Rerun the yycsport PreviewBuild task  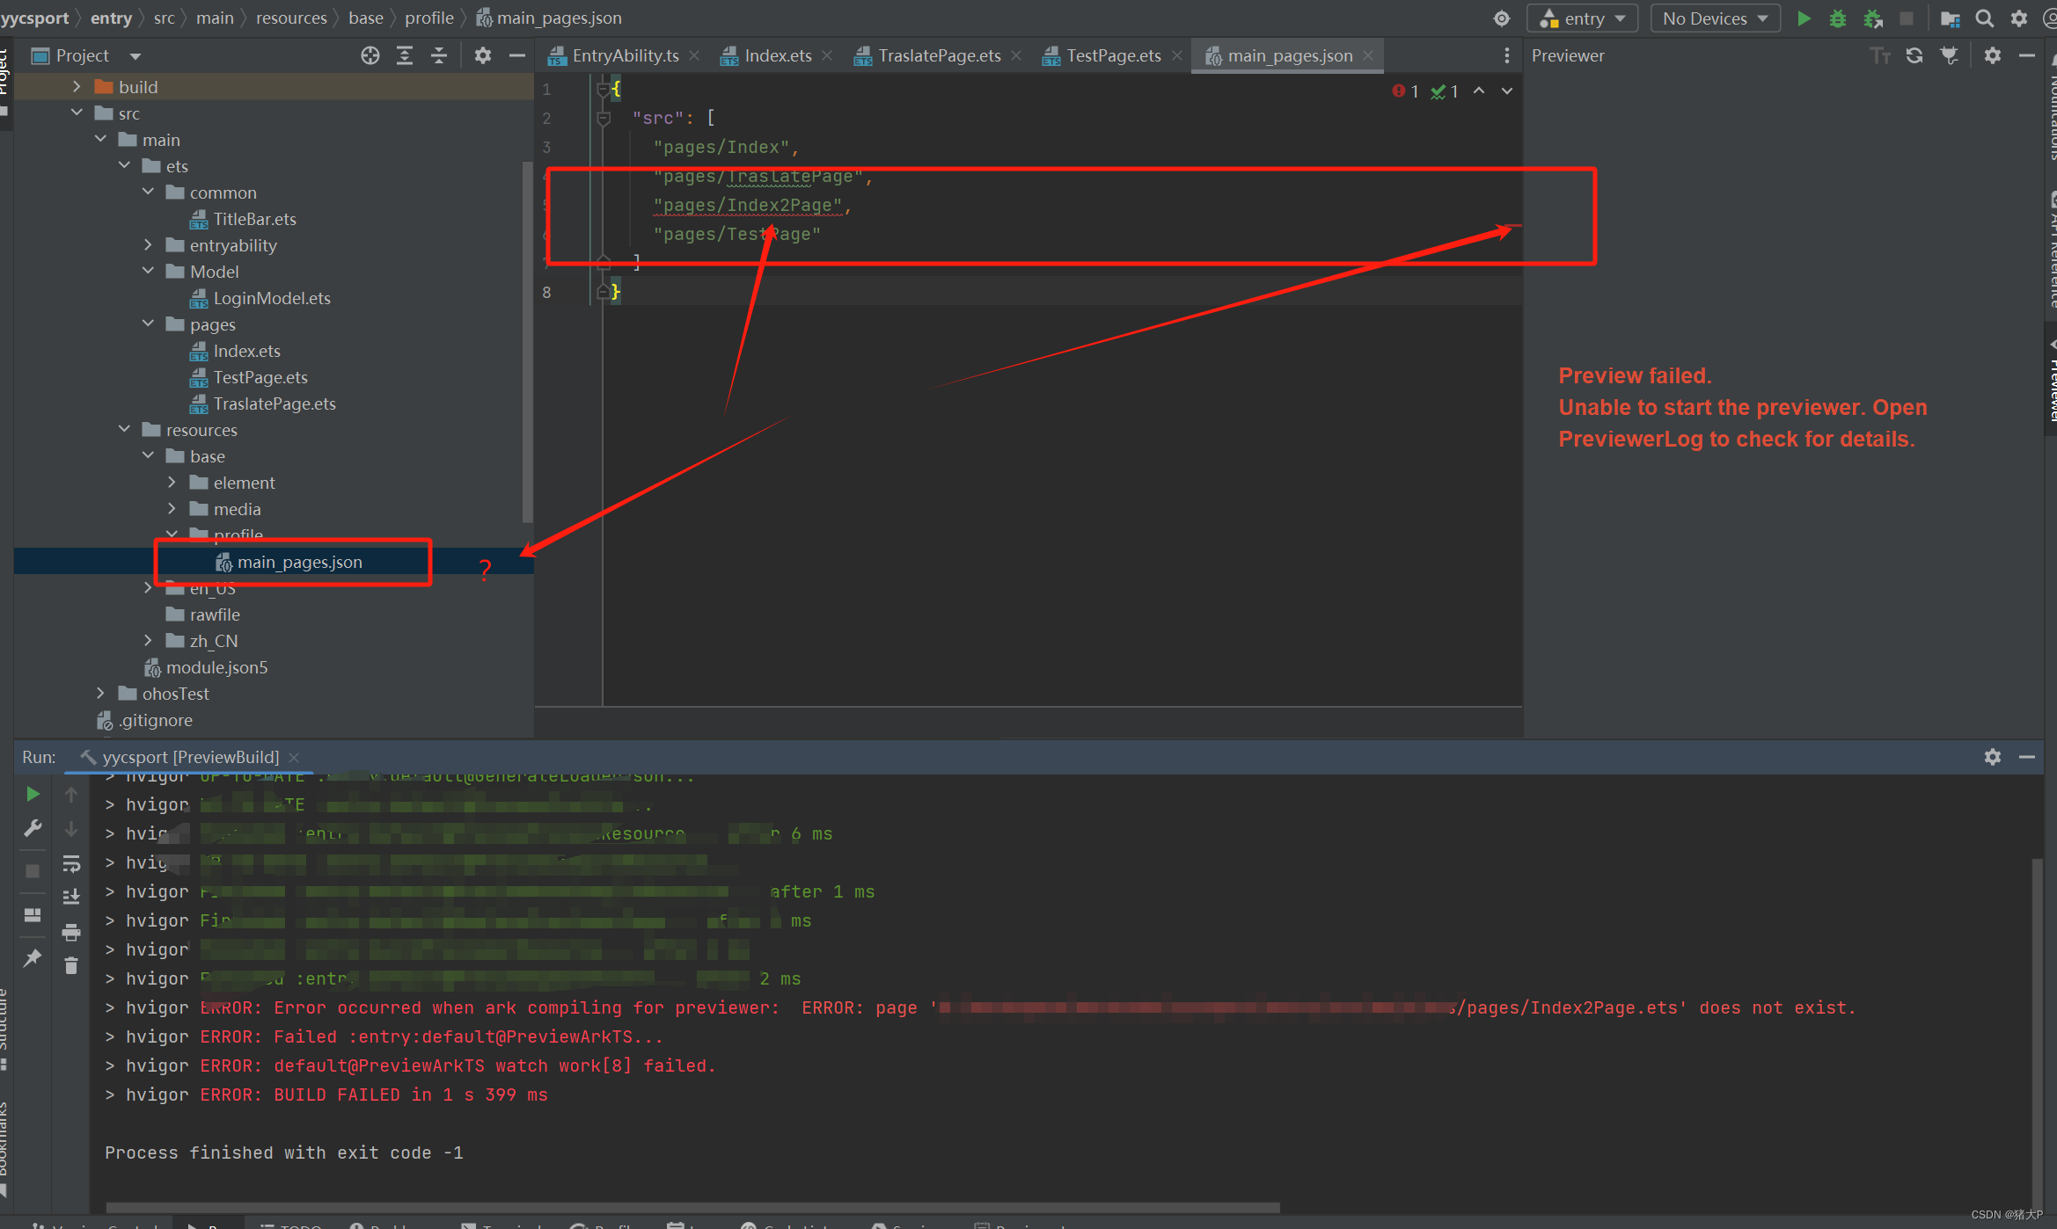[33, 794]
